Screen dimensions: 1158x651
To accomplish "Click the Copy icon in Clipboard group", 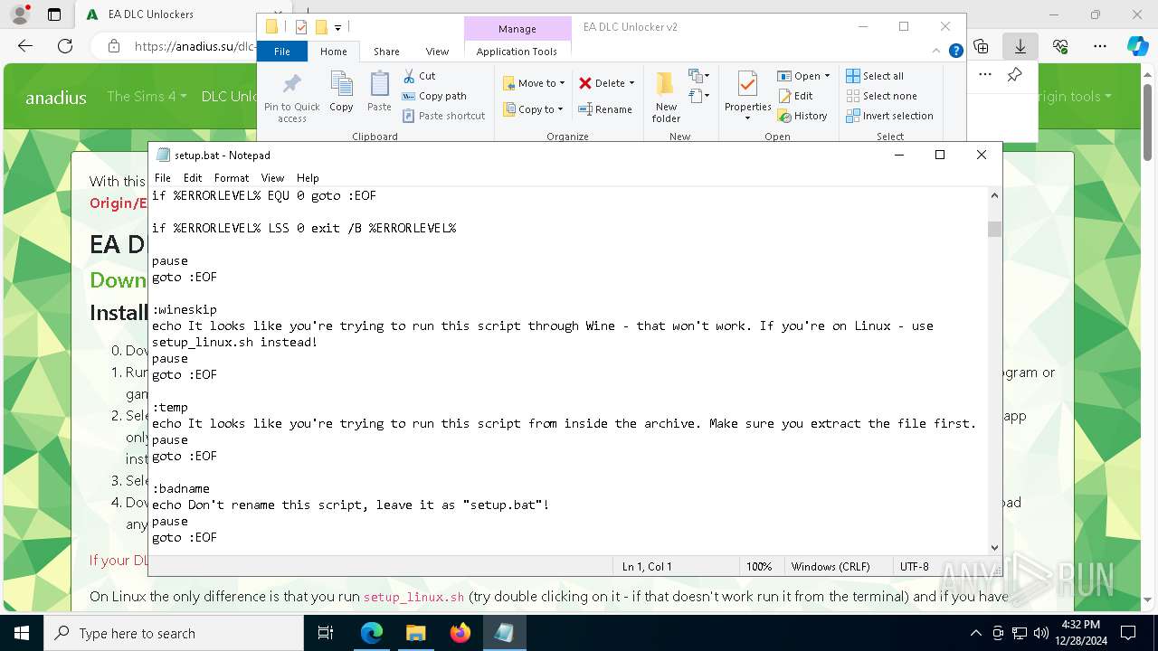I will coord(341,92).
